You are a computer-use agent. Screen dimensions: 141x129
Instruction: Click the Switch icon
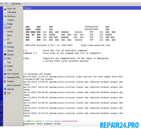pyautogui.click(x=5, y=32)
